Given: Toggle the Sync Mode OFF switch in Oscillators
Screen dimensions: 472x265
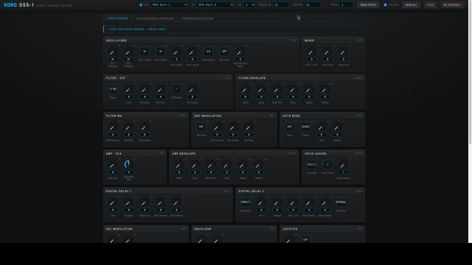Looking at the screenshot, I should point(224,52).
